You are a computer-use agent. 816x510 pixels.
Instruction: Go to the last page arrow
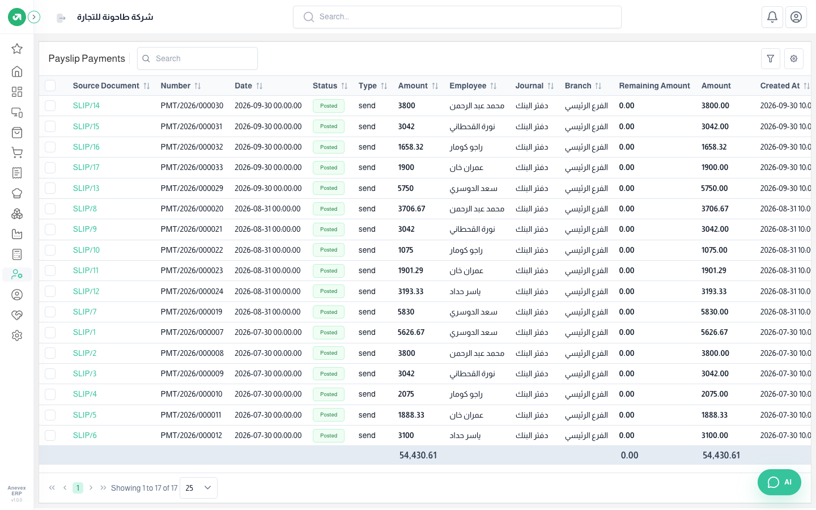click(x=103, y=488)
